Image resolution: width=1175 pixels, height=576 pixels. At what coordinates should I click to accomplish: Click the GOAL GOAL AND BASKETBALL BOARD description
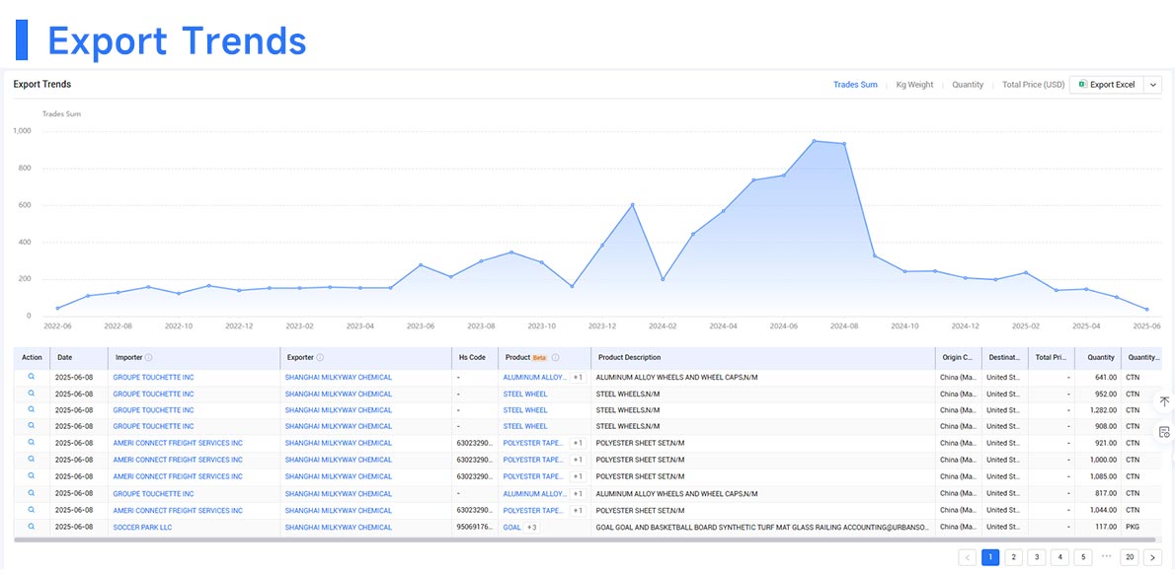click(x=763, y=527)
